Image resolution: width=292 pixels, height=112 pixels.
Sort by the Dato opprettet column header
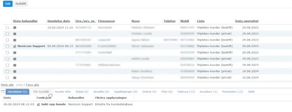pos(247,21)
